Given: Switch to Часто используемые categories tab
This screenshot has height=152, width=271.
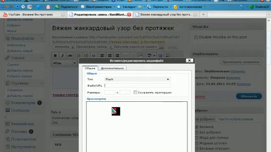Looking at the screenshot, I should pyautogui.click(x=236, y=119).
